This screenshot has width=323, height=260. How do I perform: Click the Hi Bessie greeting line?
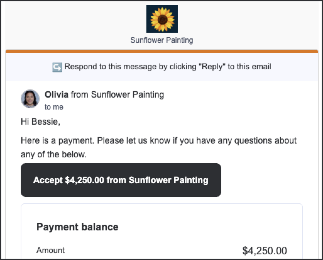click(x=41, y=122)
